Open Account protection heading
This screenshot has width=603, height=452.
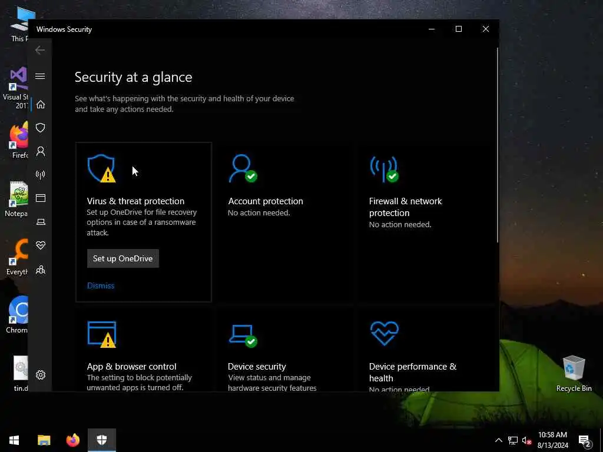tap(266, 201)
